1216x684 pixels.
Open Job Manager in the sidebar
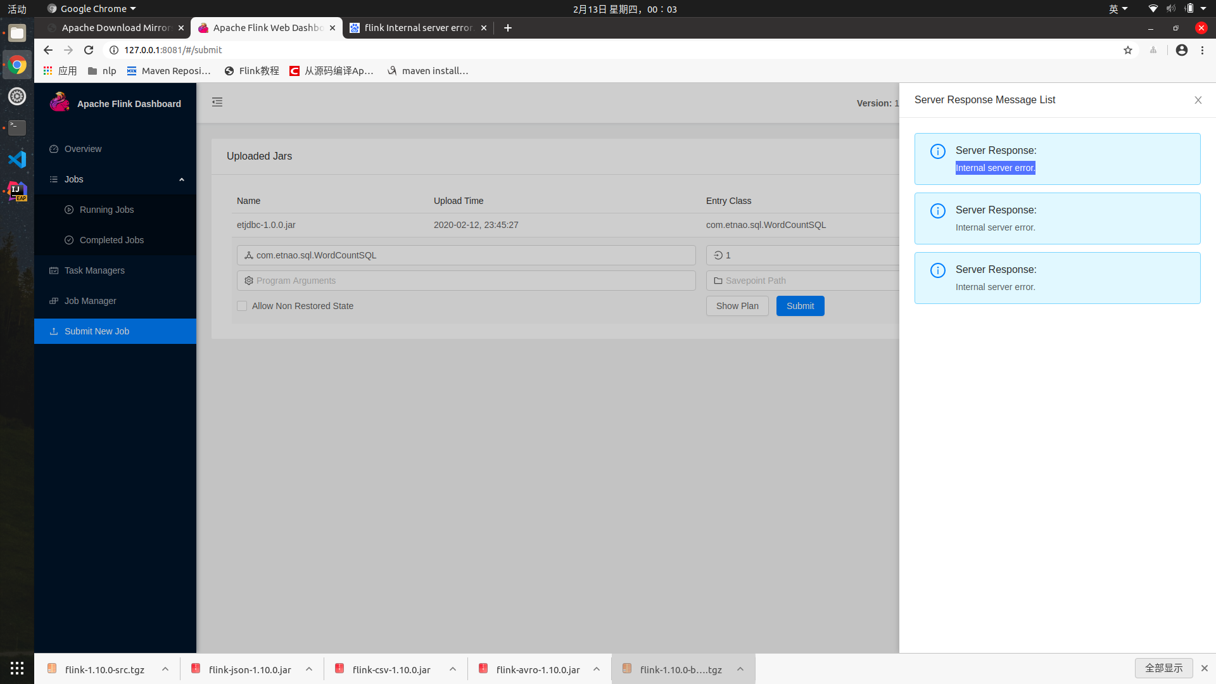pyautogui.click(x=90, y=301)
